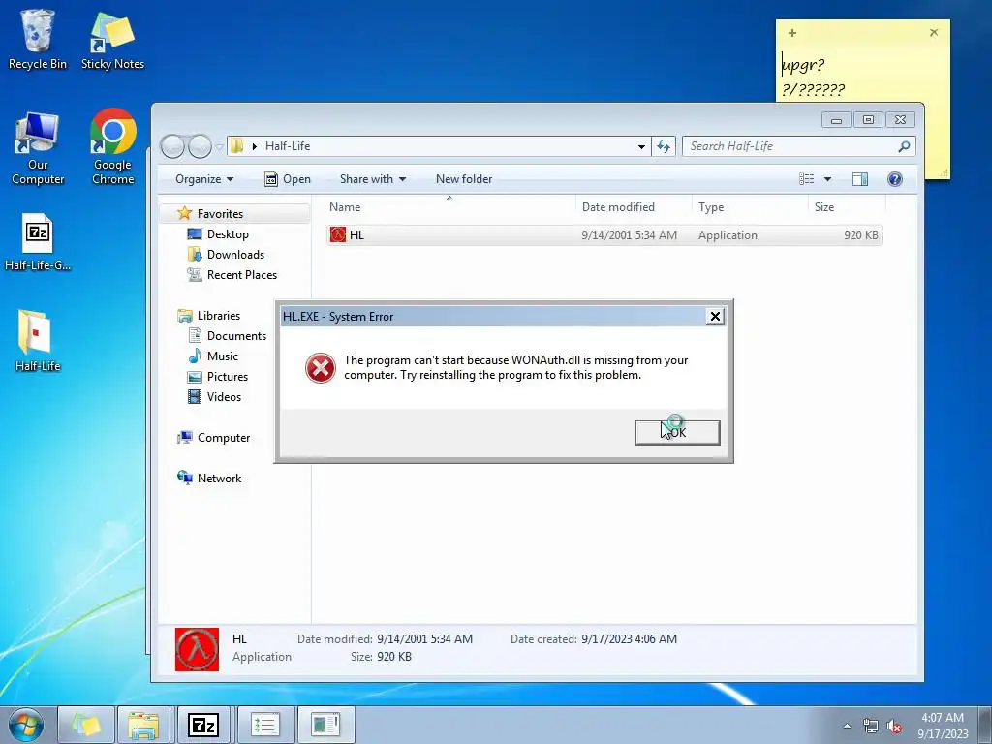Image resolution: width=992 pixels, height=744 pixels.
Task: Toggle the preview pane icon
Action: point(860,179)
